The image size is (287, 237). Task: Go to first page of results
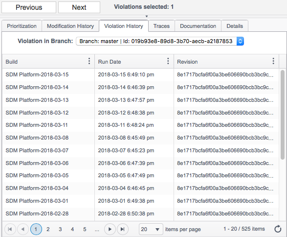tap(10, 229)
